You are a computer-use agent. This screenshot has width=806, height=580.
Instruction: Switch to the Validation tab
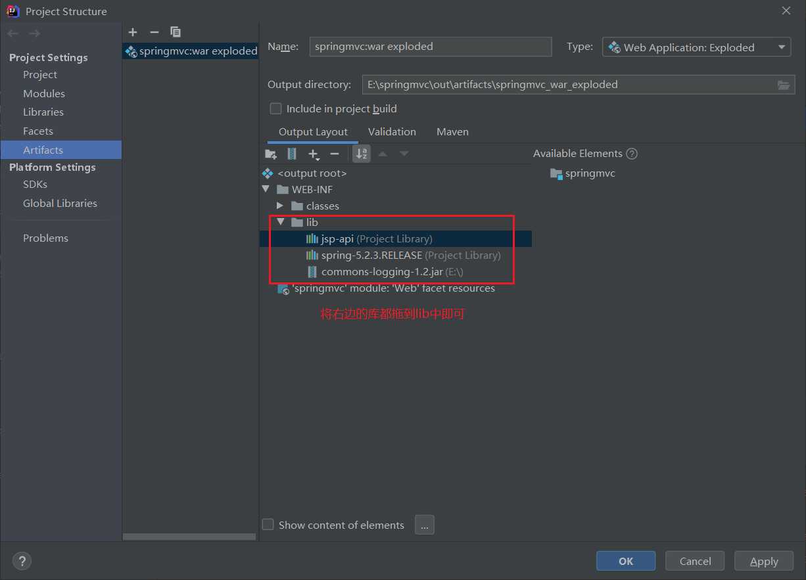tap(392, 132)
